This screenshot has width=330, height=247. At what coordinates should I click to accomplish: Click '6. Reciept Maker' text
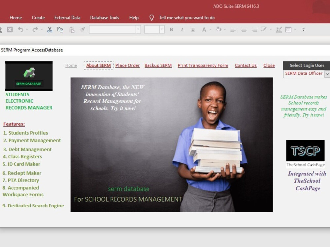(22, 173)
